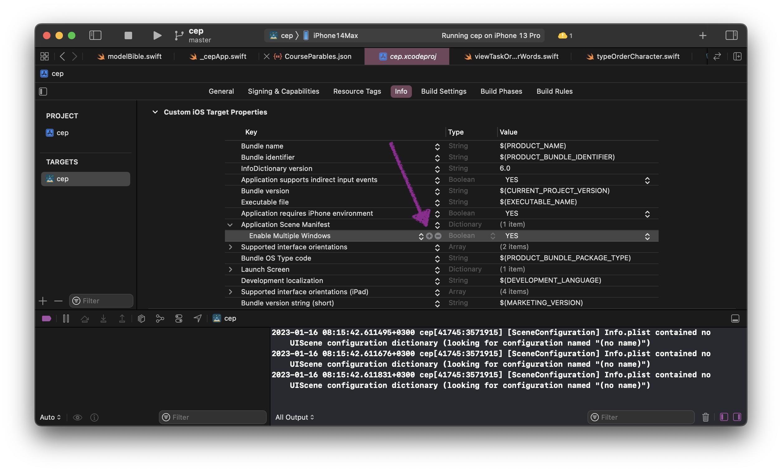The image size is (782, 472).
Task: Switch to General tab
Action: pyautogui.click(x=221, y=91)
